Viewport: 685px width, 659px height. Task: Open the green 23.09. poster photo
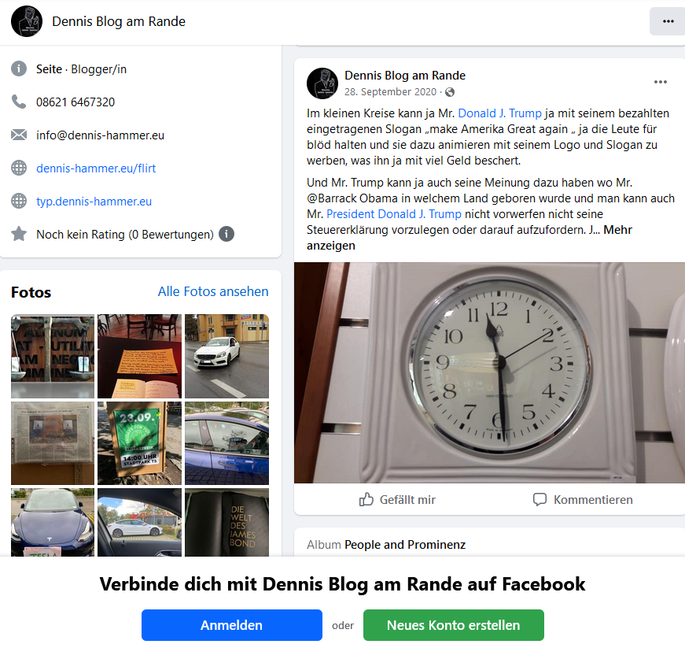click(139, 443)
